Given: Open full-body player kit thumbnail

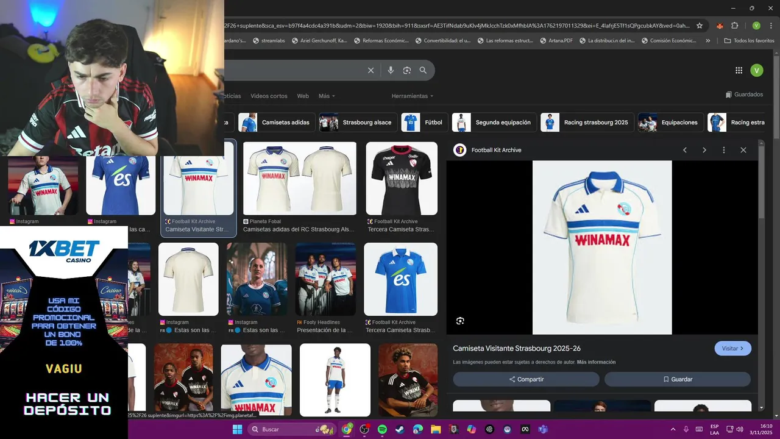Looking at the screenshot, I should (x=335, y=380).
